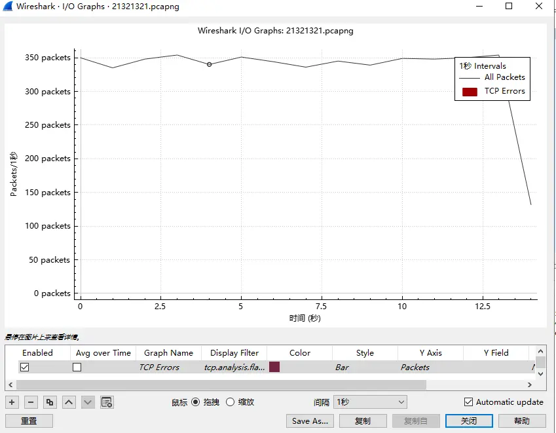Click the 重置 reset button
The height and width of the screenshot is (433, 556).
click(29, 421)
